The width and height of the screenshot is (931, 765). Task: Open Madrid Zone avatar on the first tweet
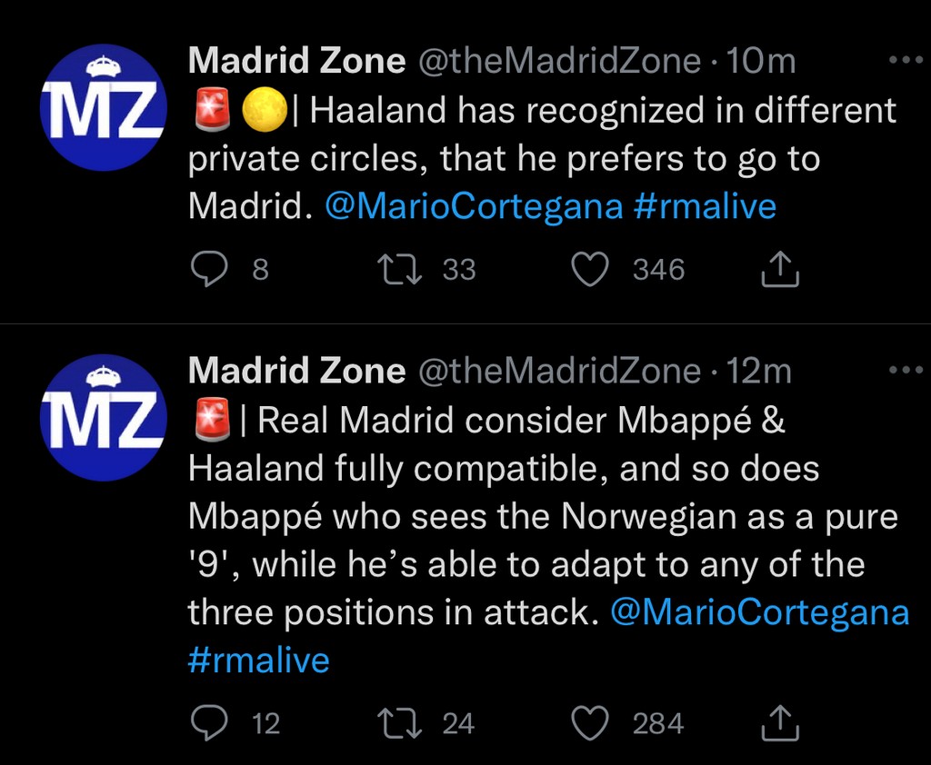(x=103, y=107)
